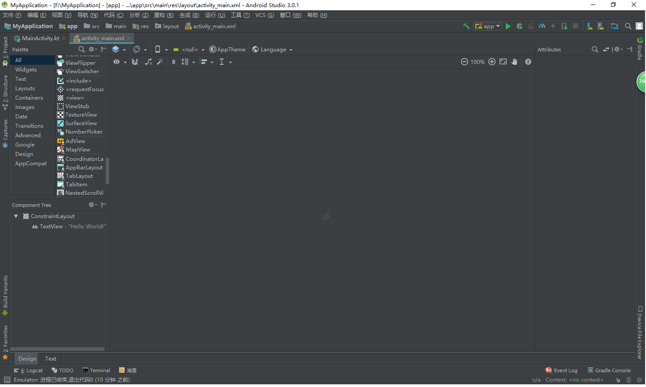Search the Palette with magnifier icon
Image resolution: width=646 pixels, height=387 pixels.
point(82,50)
